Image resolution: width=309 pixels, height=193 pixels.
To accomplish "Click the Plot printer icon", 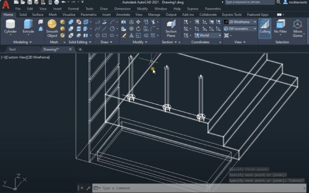I will click(57, 3).
